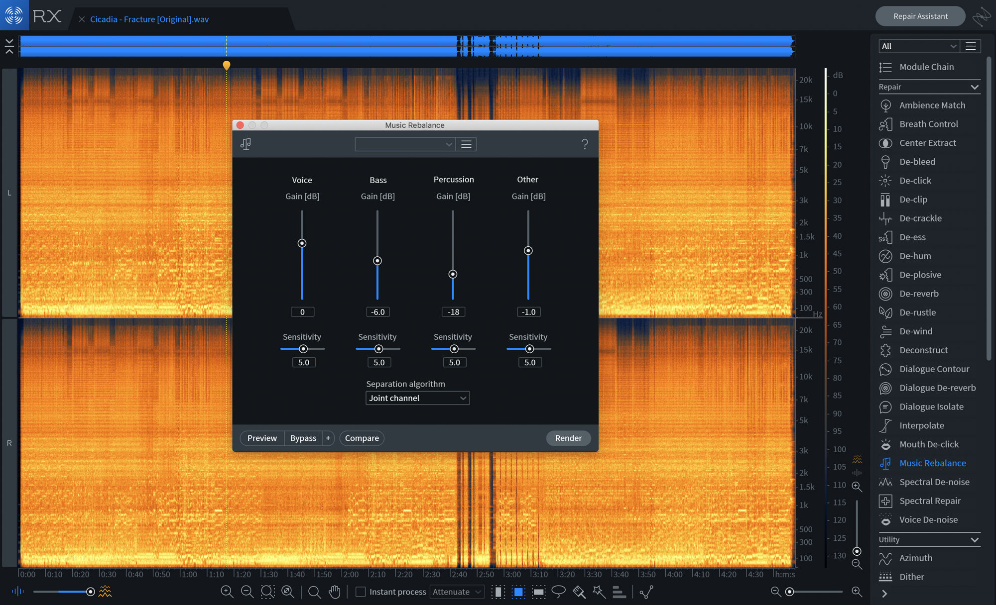Screen dimensions: 996x605
Task: Click the Music Rebalance help icon
Action: (x=585, y=144)
